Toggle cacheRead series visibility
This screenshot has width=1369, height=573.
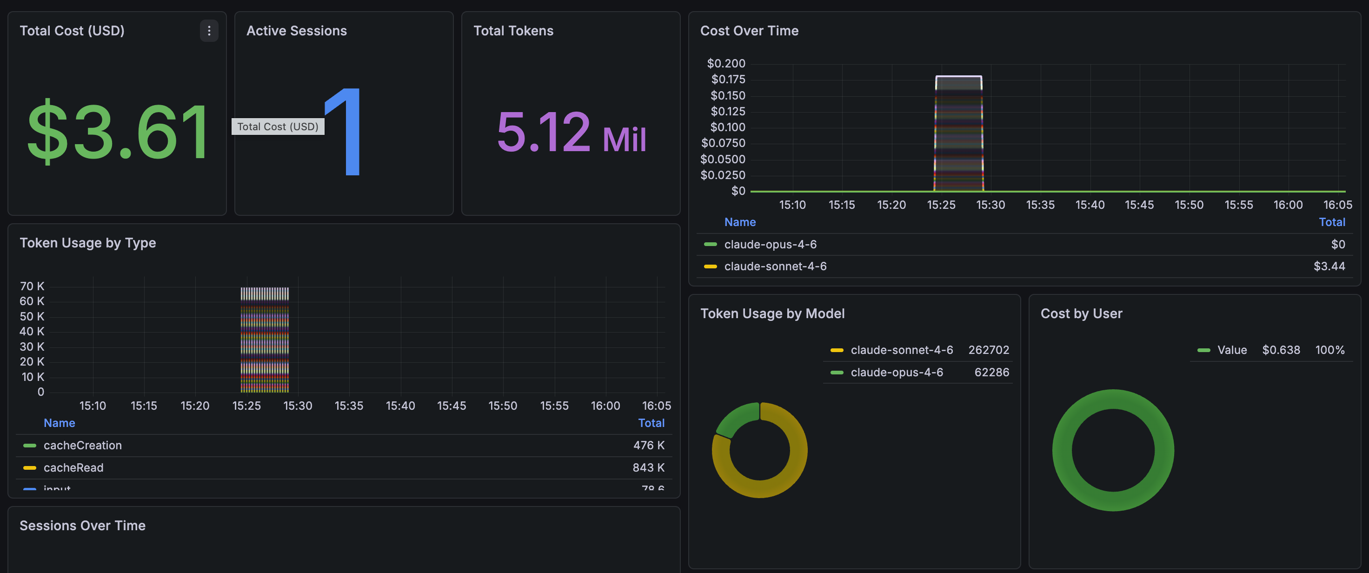(x=73, y=468)
